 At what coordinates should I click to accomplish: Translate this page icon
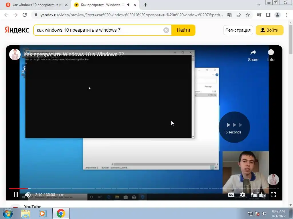pyautogui.click(x=229, y=15)
